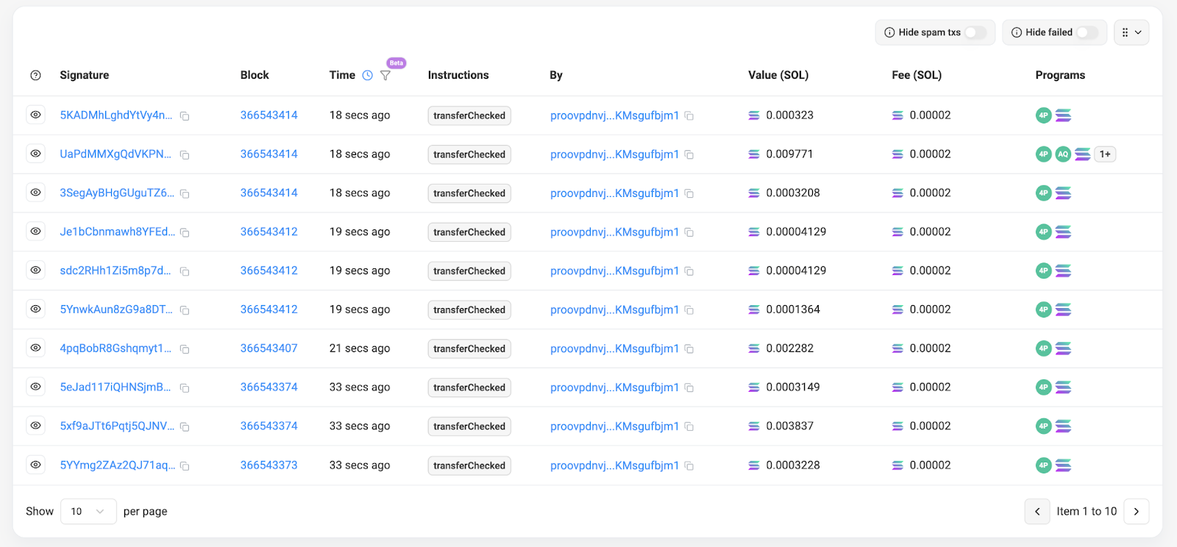Viewport: 1177px width, 547px height.
Task: Click the value 0.009771 SOL cell
Action: pos(789,154)
